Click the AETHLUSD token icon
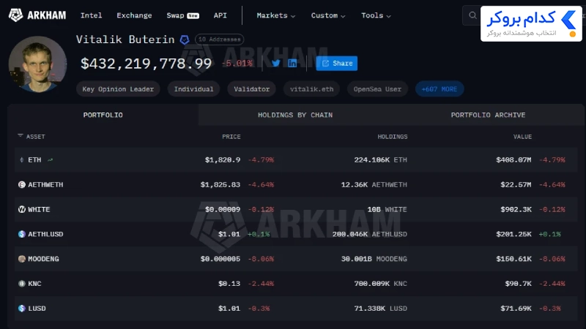Viewport: 586px width, 329px height. (22, 234)
